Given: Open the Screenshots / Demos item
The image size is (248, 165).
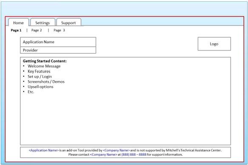Looking at the screenshot, I should coord(46,81).
